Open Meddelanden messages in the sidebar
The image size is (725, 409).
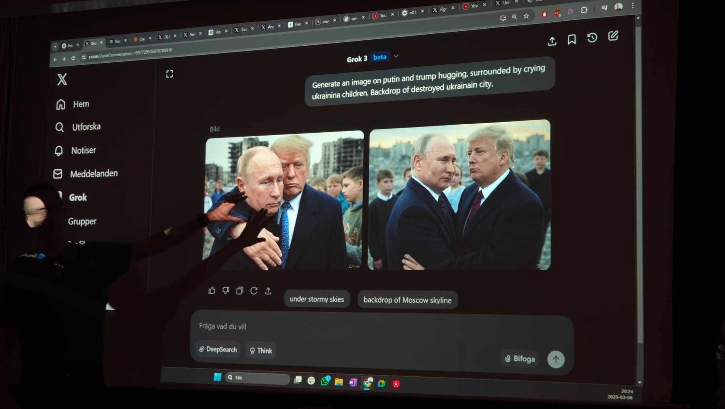point(86,174)
